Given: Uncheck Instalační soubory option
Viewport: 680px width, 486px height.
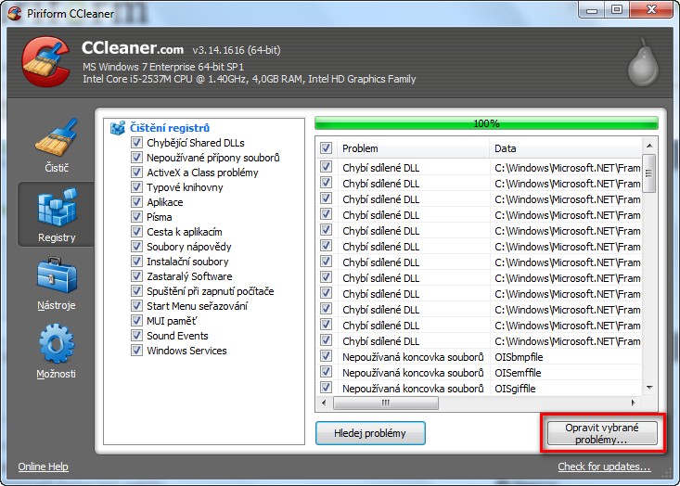Looking at the screenshot, I should 136,262.
